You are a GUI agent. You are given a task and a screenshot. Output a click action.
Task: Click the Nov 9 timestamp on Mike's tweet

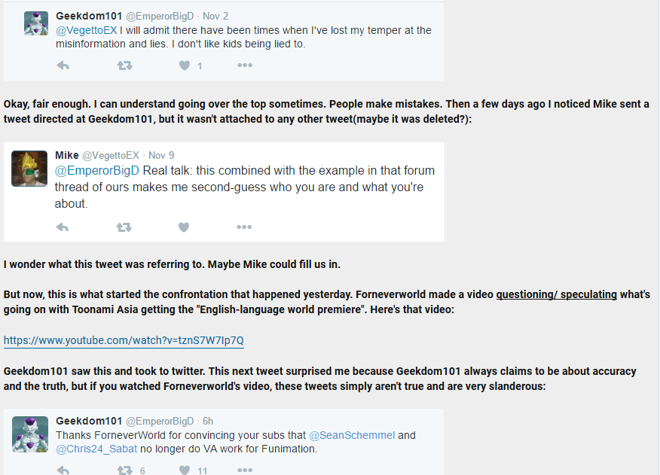coord(161,155)
